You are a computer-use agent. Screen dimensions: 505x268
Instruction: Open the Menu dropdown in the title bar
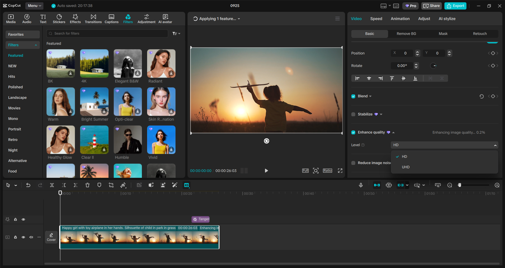[34, 6]
